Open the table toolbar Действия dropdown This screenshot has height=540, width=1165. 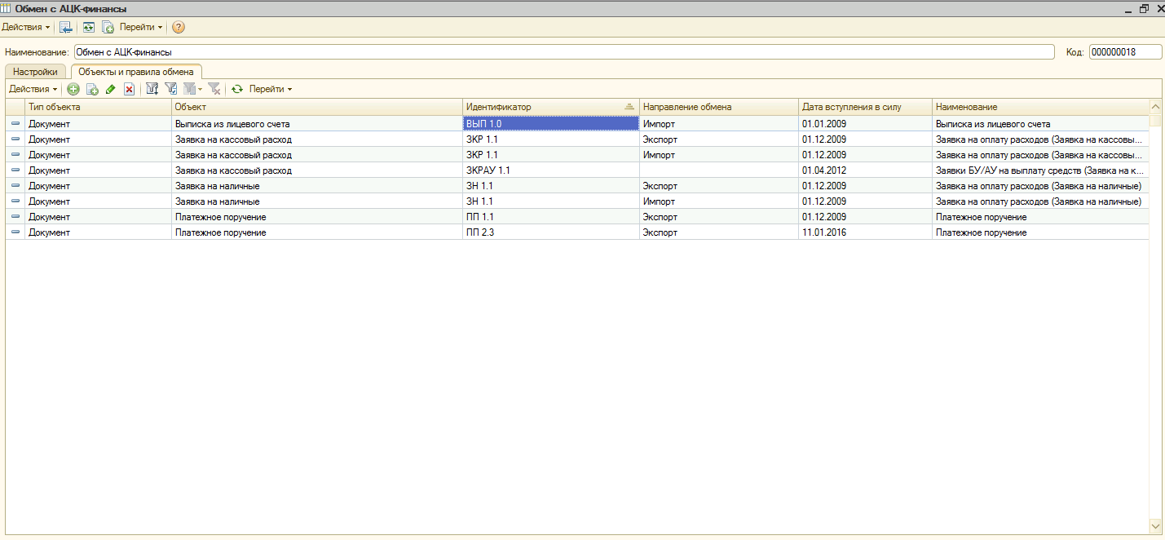[x=33, y=89]
